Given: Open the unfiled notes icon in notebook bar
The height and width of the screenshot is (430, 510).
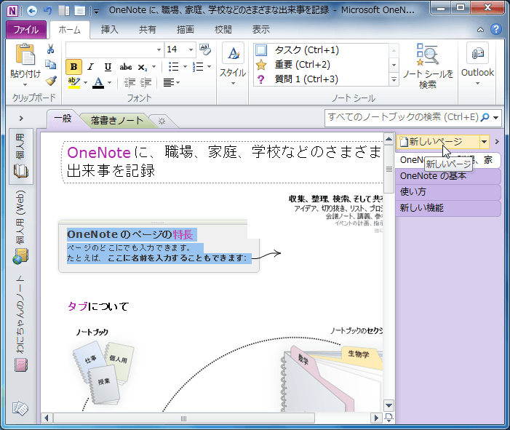Looking at the screenshot, I should coord(20,409).
